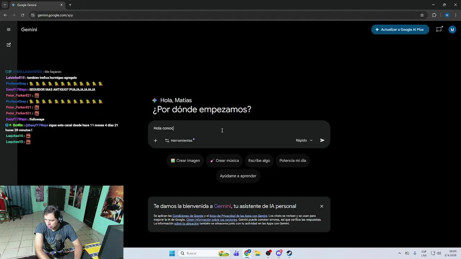Open the Aviso de Privacidad link

[238, 216]
